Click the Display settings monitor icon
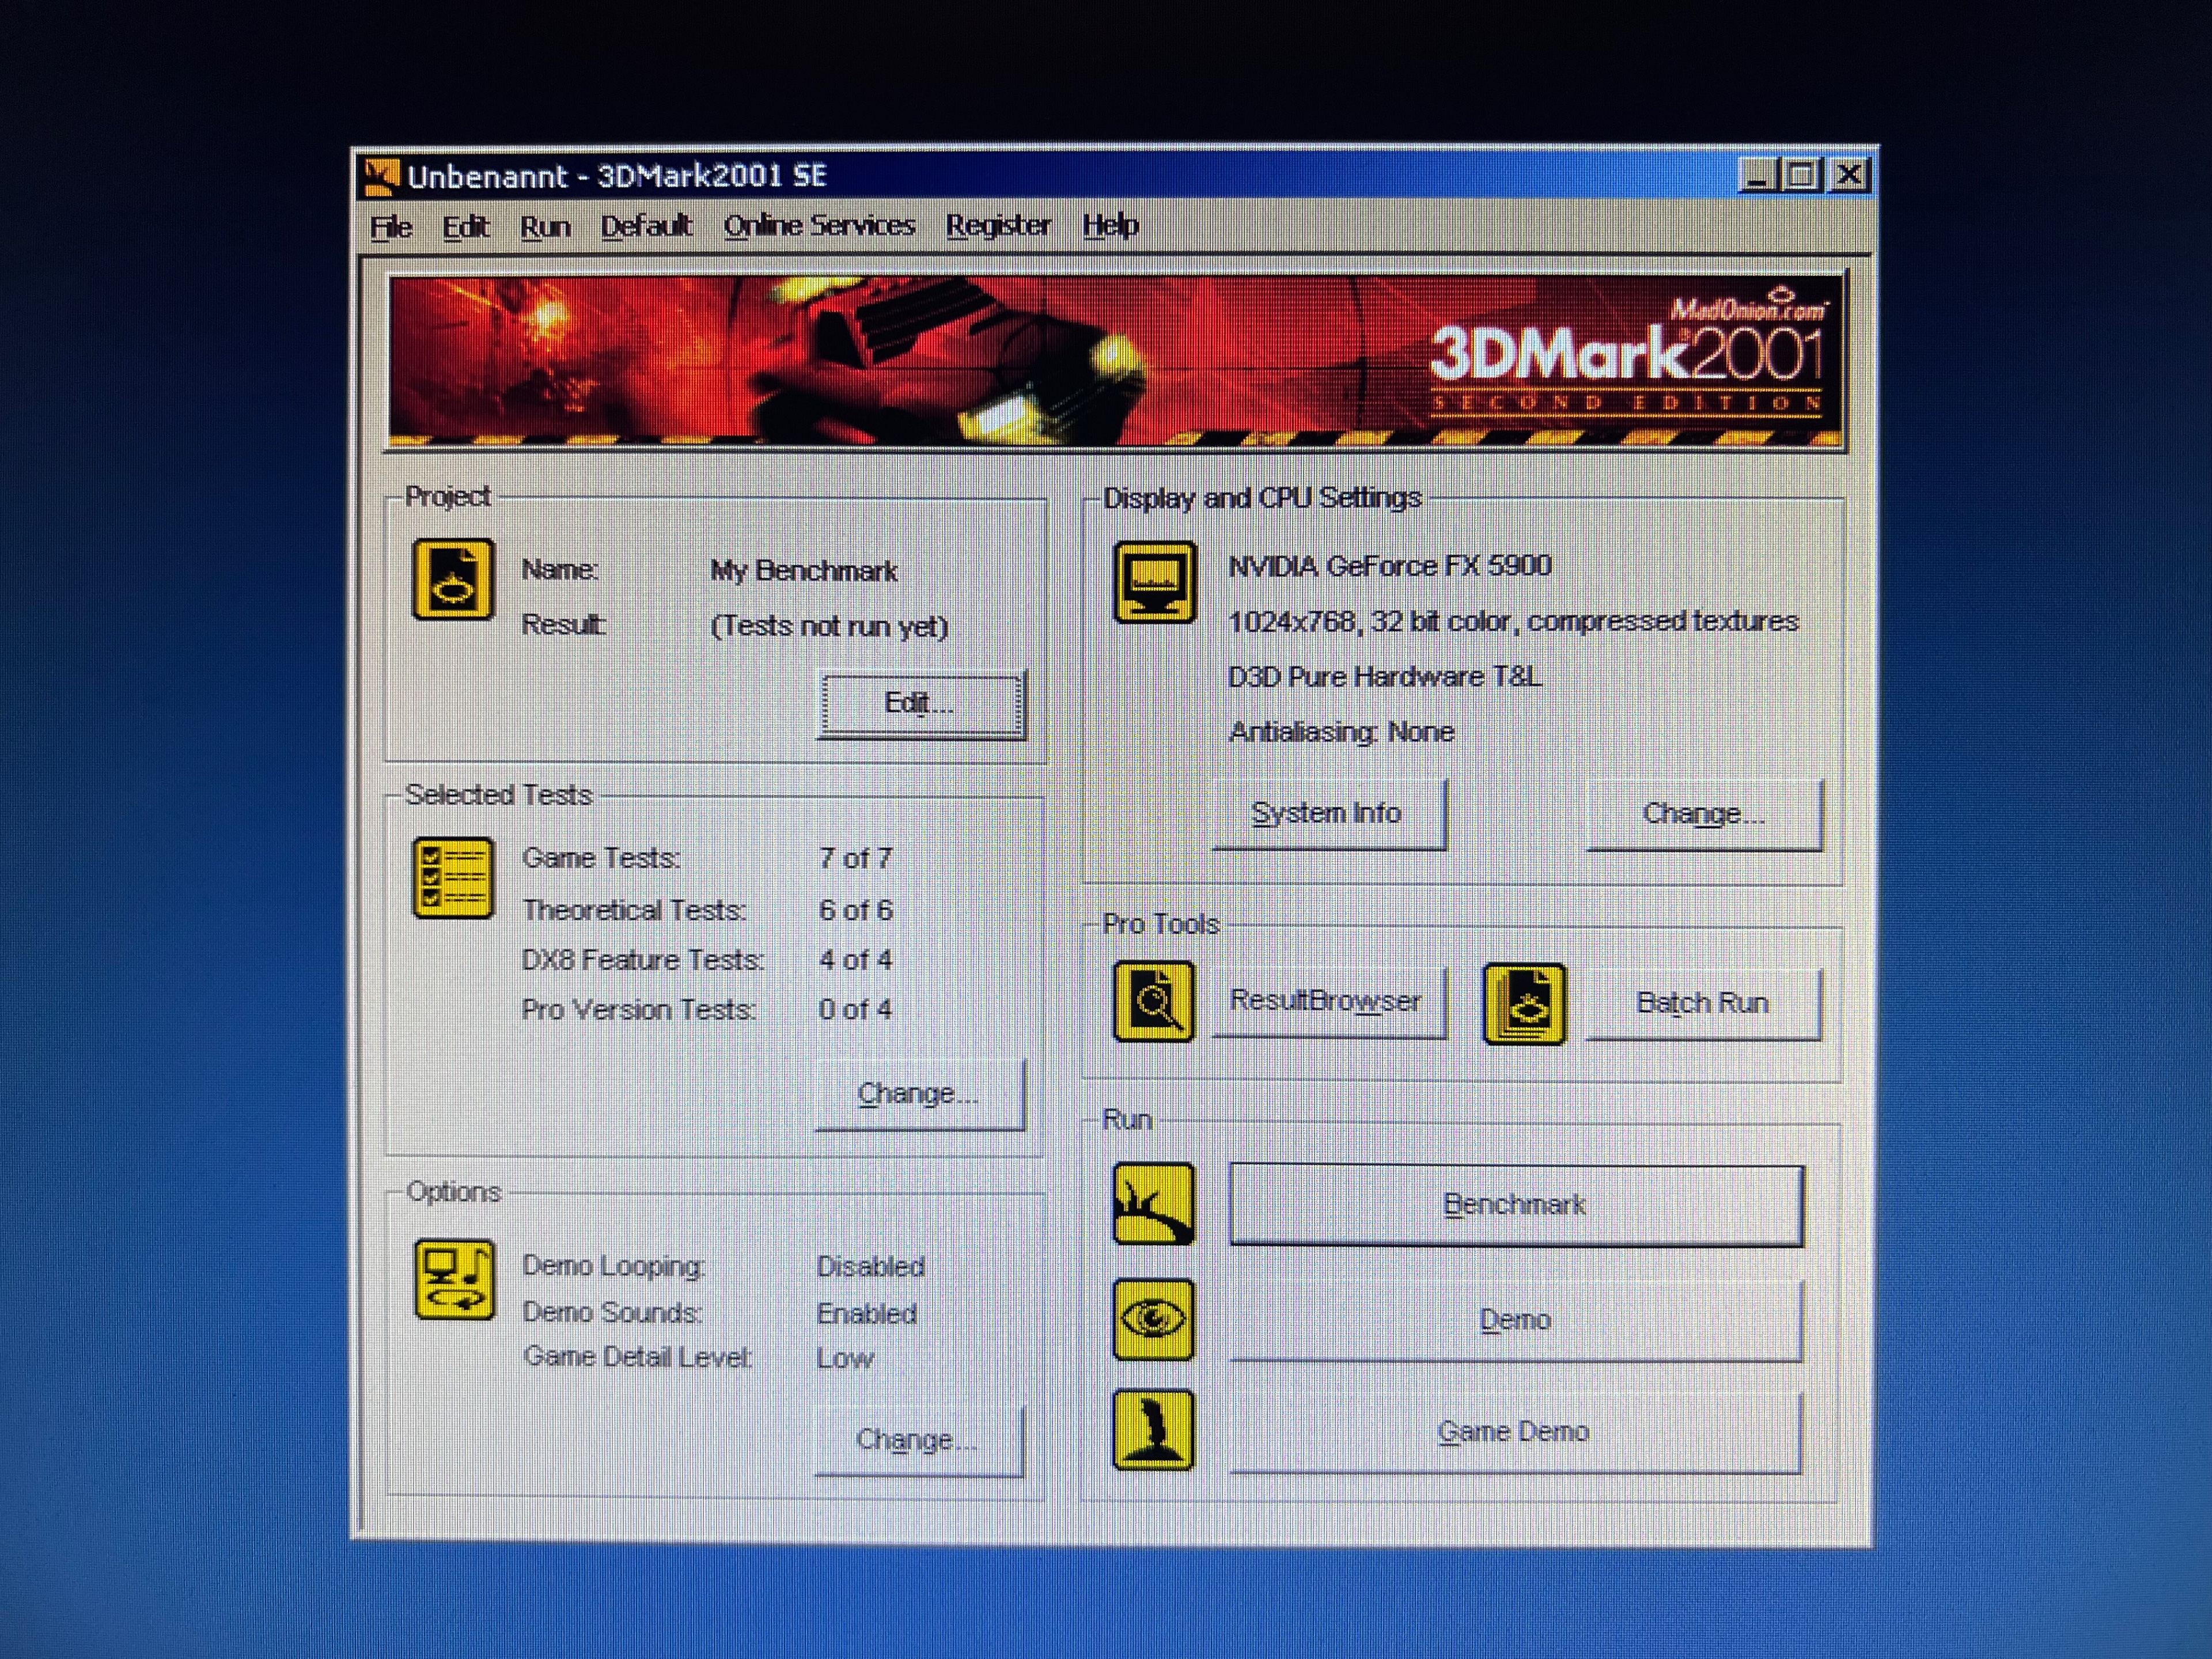The height and width of the screenshot is (1659, 2212). (1155, 582)
